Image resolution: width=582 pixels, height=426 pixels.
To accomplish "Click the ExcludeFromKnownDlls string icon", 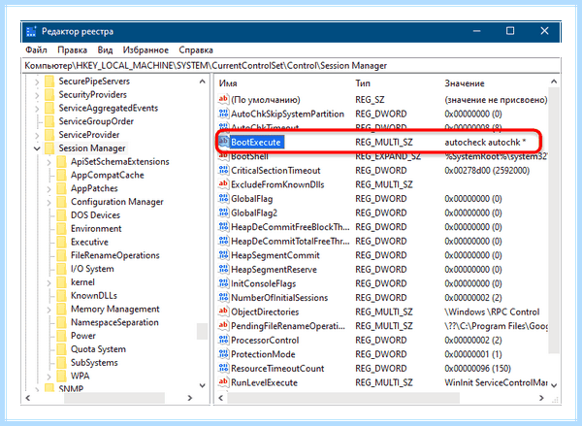I will (x=223, y=184).
